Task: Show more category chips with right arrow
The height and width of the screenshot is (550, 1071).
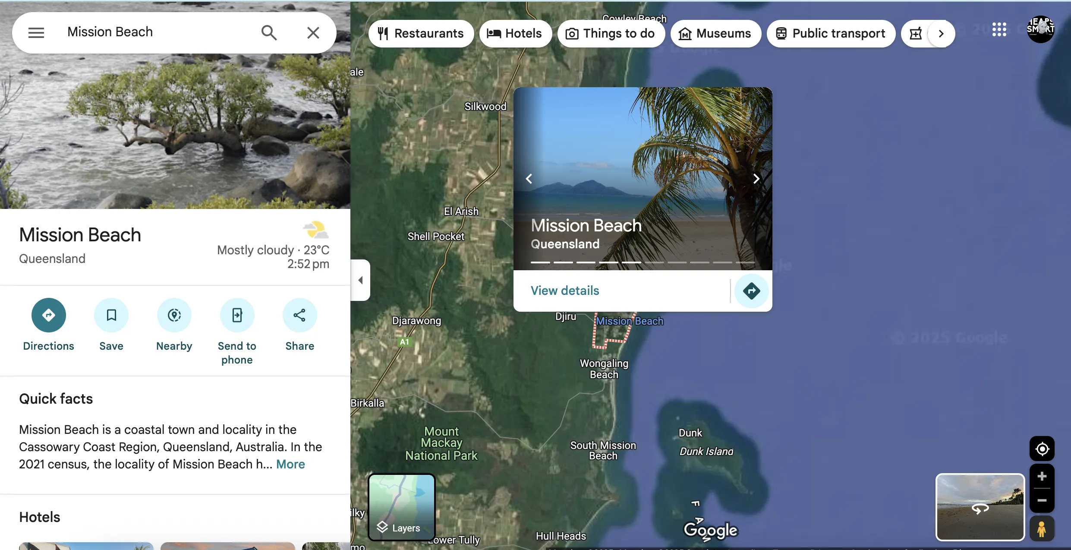Action: click(941, 33)
